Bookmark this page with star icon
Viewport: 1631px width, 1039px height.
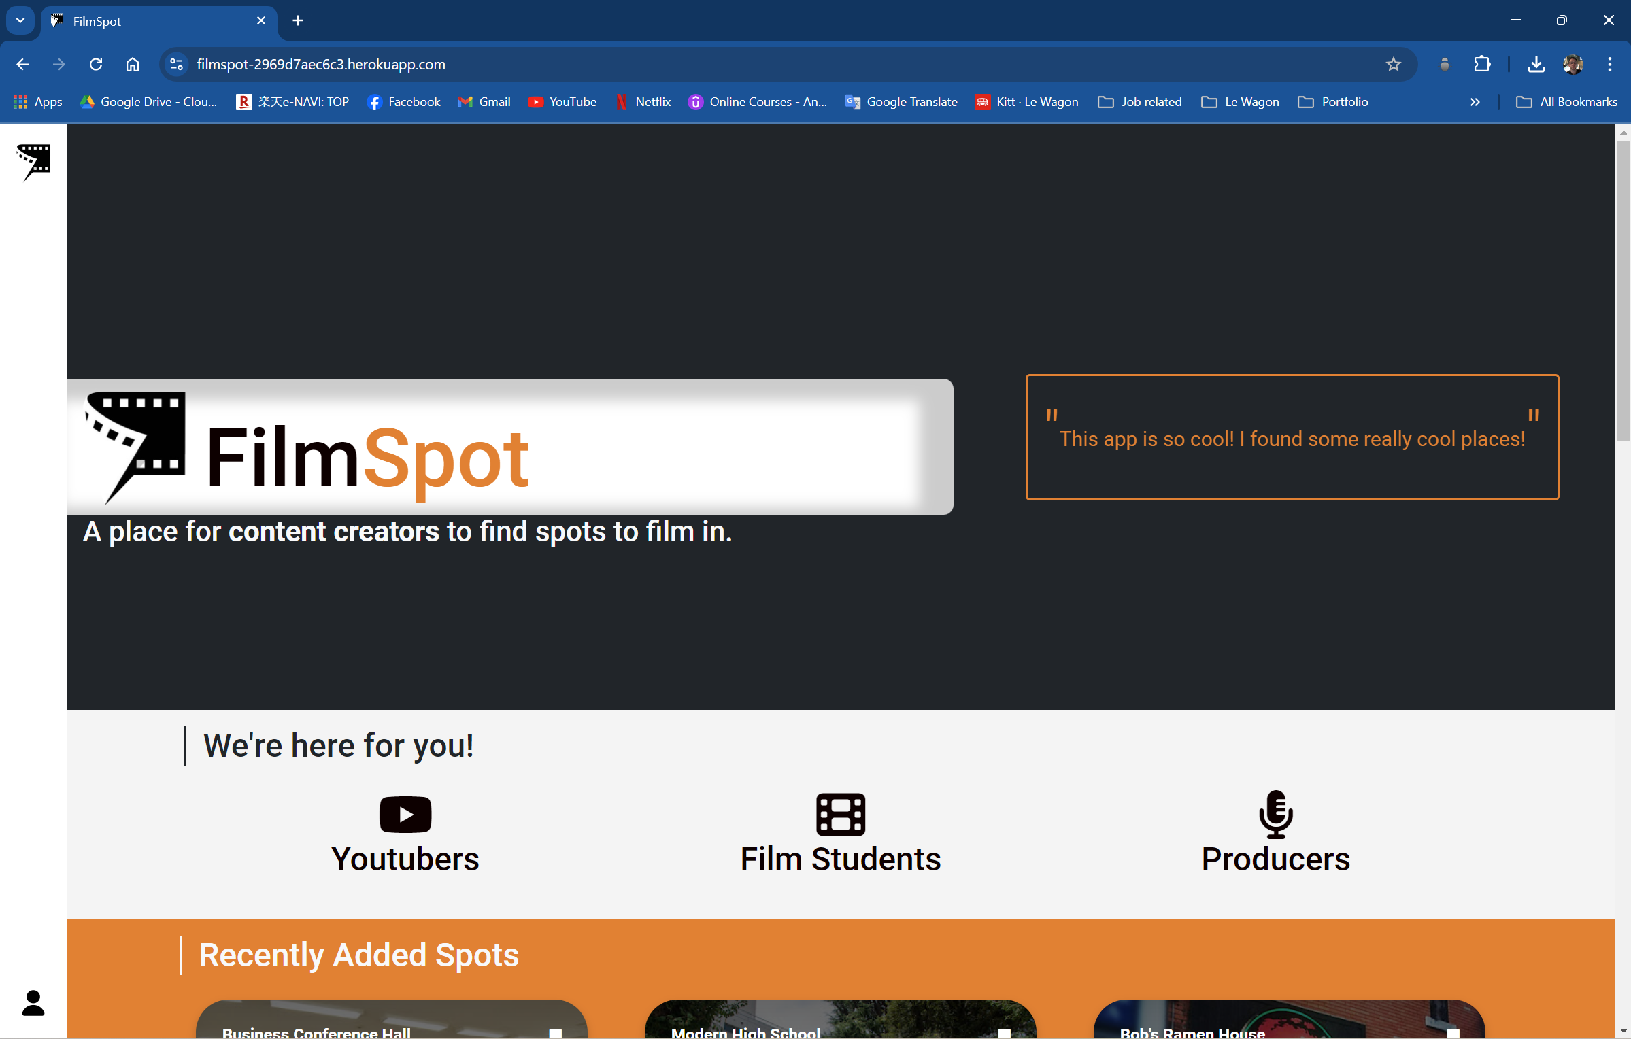[1394, 64]
